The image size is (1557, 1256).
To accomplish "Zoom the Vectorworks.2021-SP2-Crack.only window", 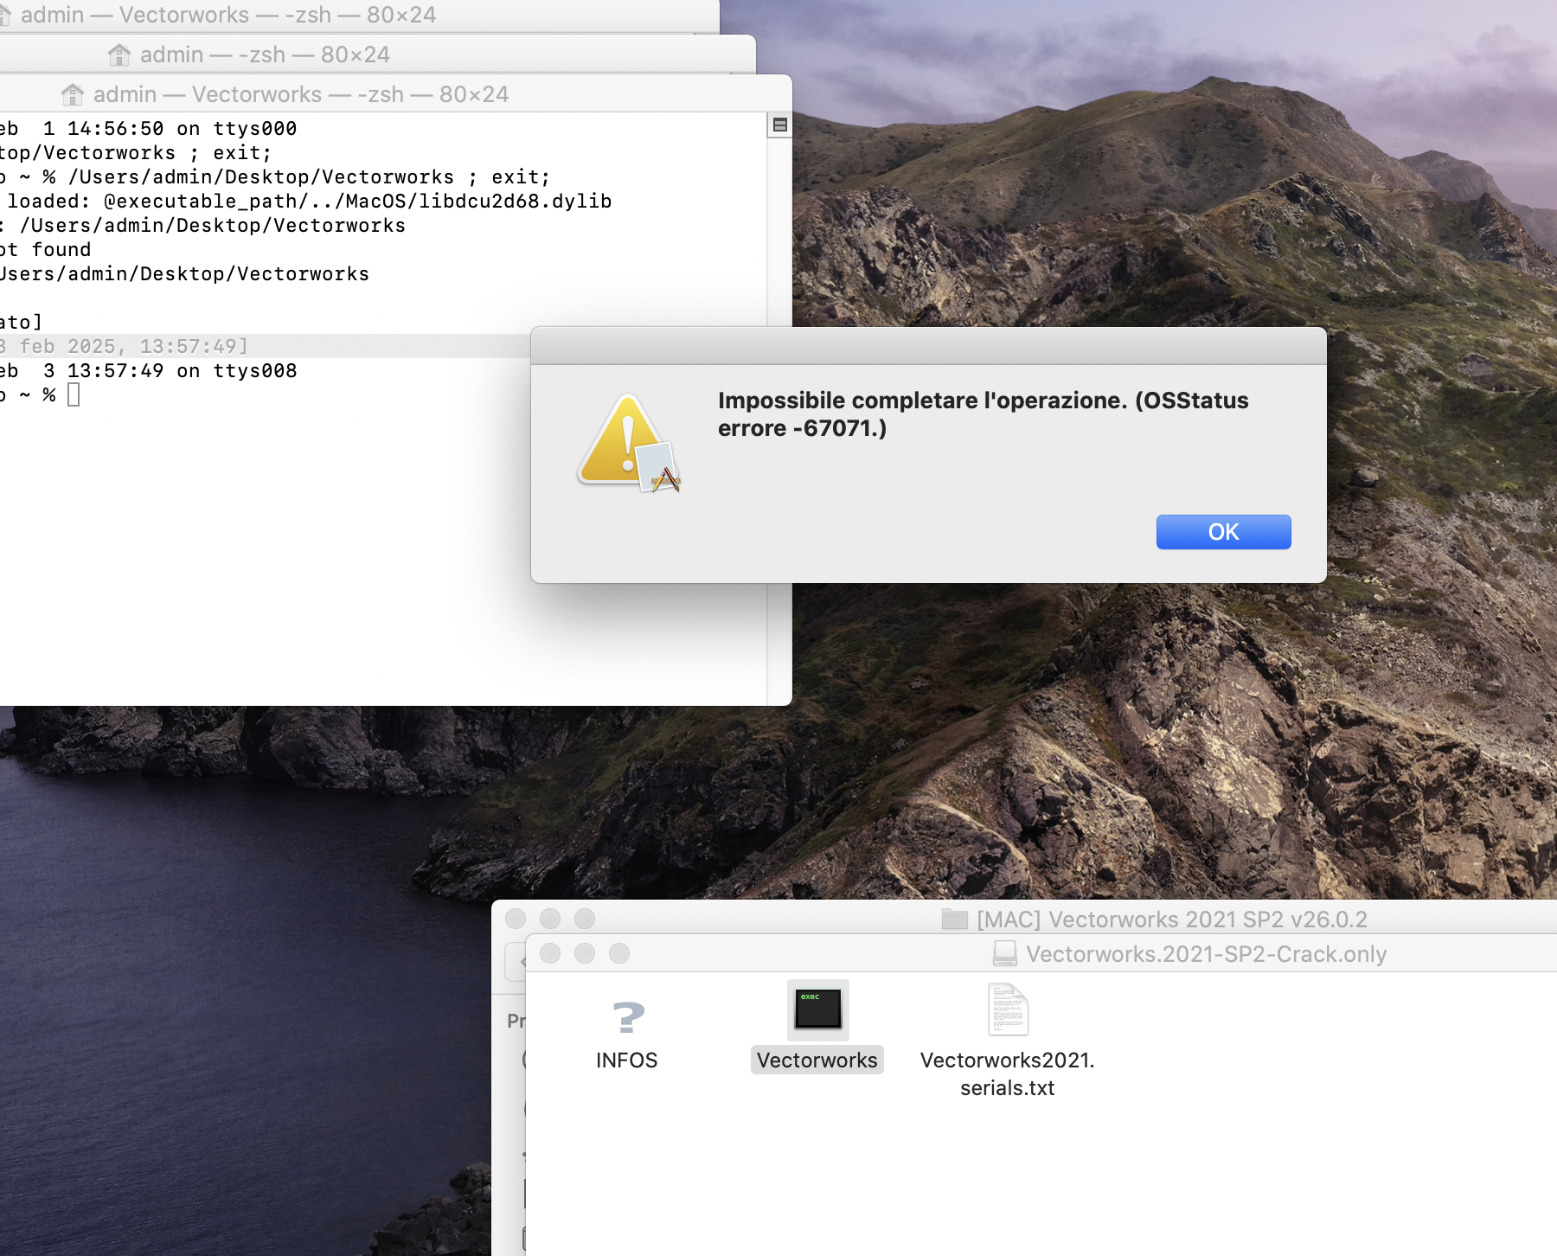I will (619, 953).
